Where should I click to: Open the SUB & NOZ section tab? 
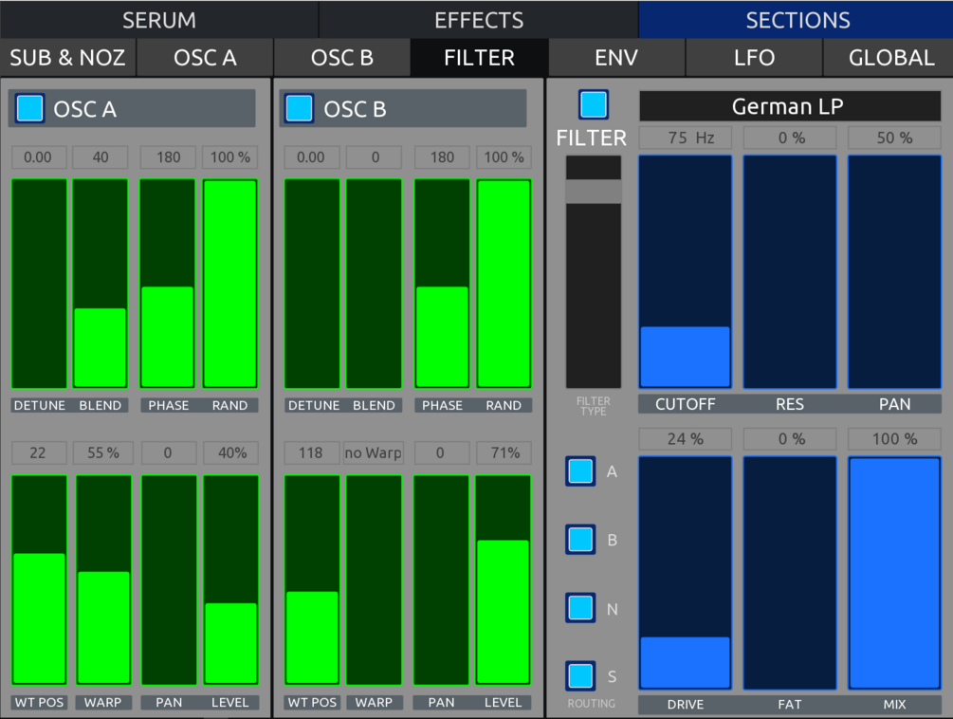tap(67, 58)
